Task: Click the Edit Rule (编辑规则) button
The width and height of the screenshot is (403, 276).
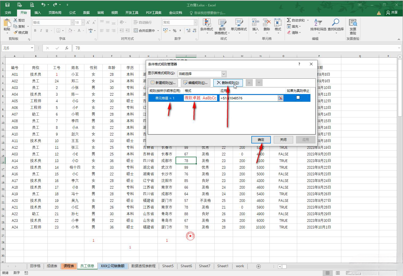Action: pyautogui.click(x=196, y=83)
